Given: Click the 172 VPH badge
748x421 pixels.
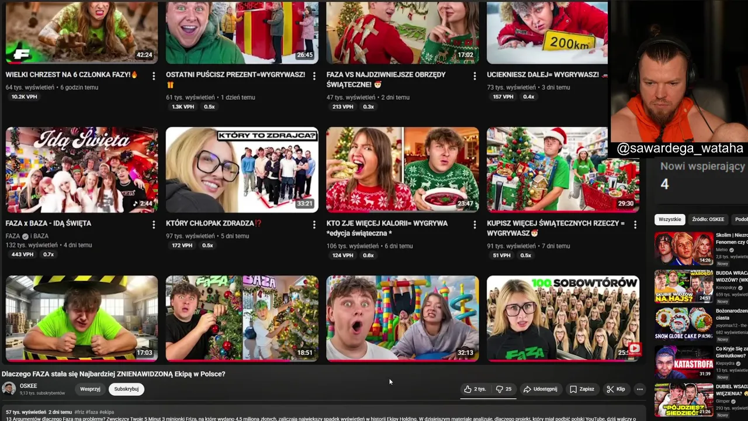Looking at the screenshot, I should (182, 246).
